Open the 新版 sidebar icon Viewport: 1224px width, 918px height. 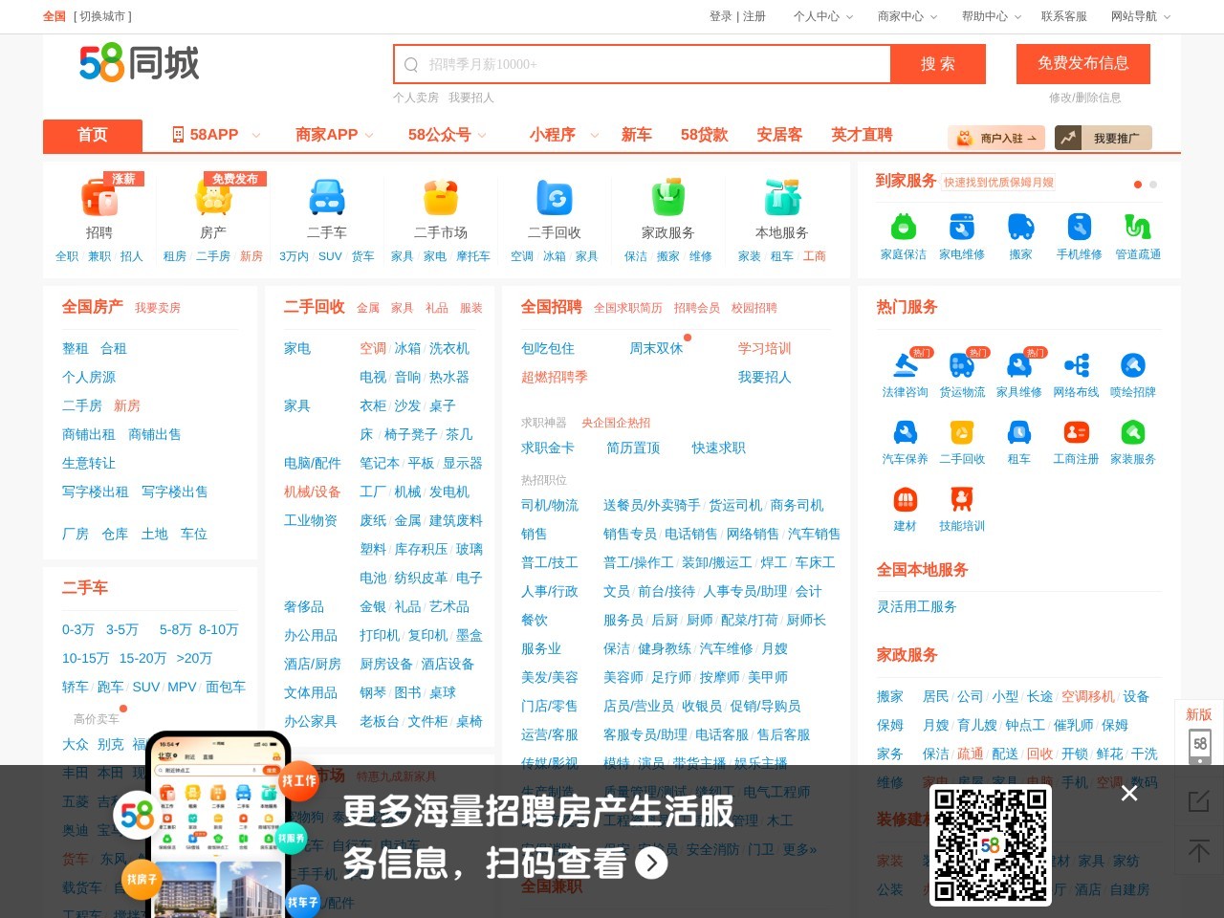pyautogui.click(x=1199, y=734)
